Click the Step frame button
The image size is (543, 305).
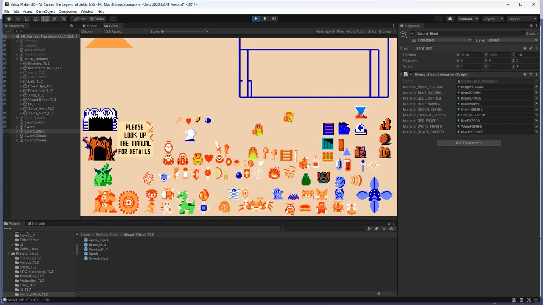274,19
